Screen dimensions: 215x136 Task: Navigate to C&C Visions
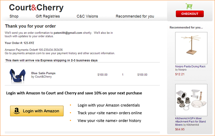[87, 16]
